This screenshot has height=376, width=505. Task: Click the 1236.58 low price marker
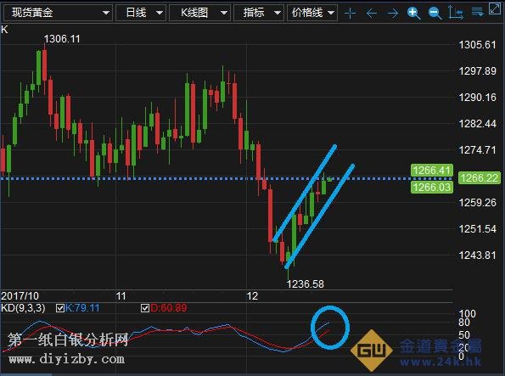305,283
